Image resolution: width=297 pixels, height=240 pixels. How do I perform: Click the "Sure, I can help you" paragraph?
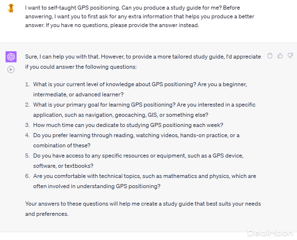(x=143, y=62)
